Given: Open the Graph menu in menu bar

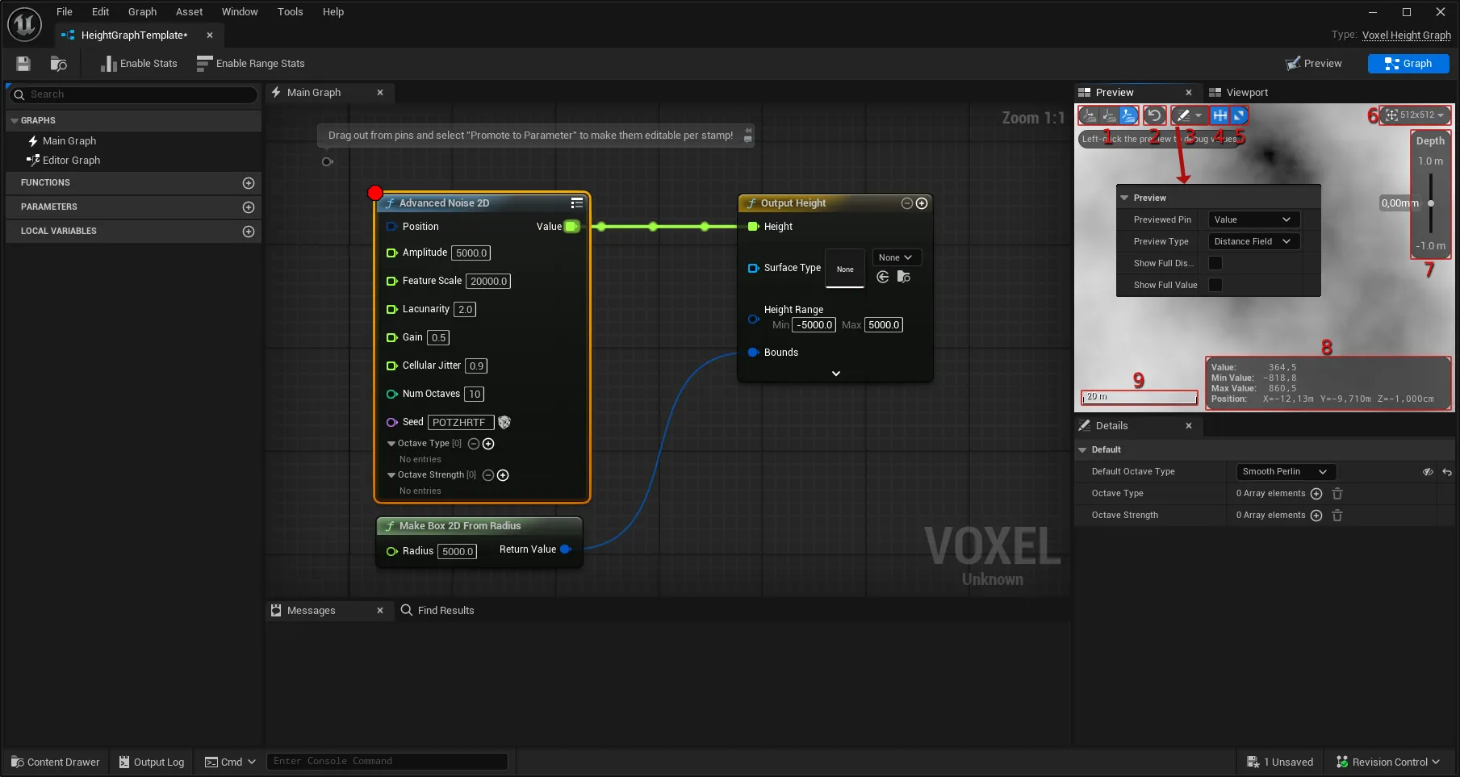Looking at the screenshot, I should click(x=142, y=12).
